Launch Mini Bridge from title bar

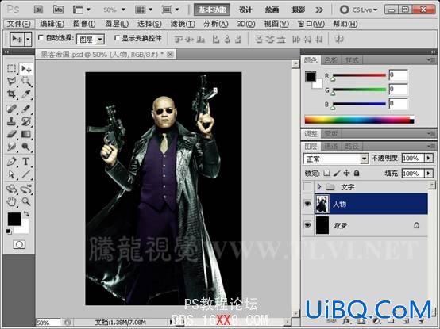(58, 10)
